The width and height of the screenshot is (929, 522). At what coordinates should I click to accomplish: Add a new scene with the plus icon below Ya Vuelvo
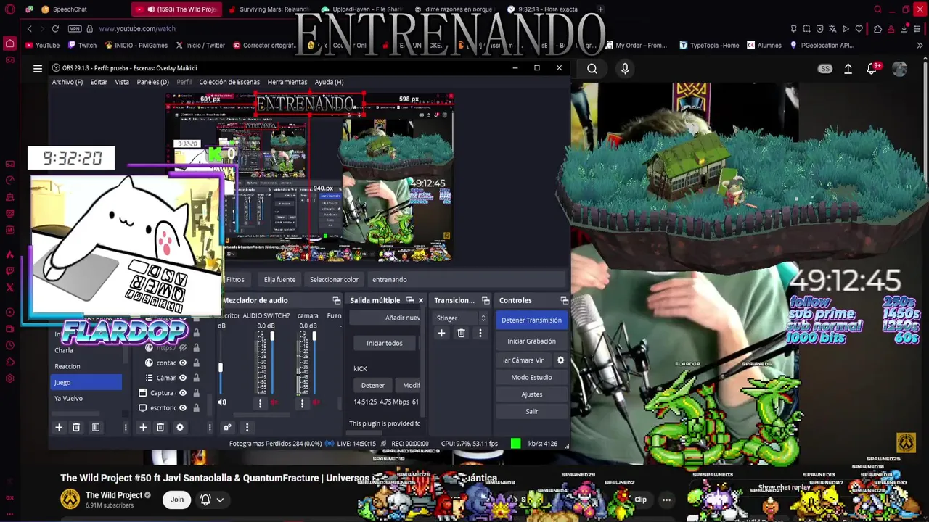[59, 427]
